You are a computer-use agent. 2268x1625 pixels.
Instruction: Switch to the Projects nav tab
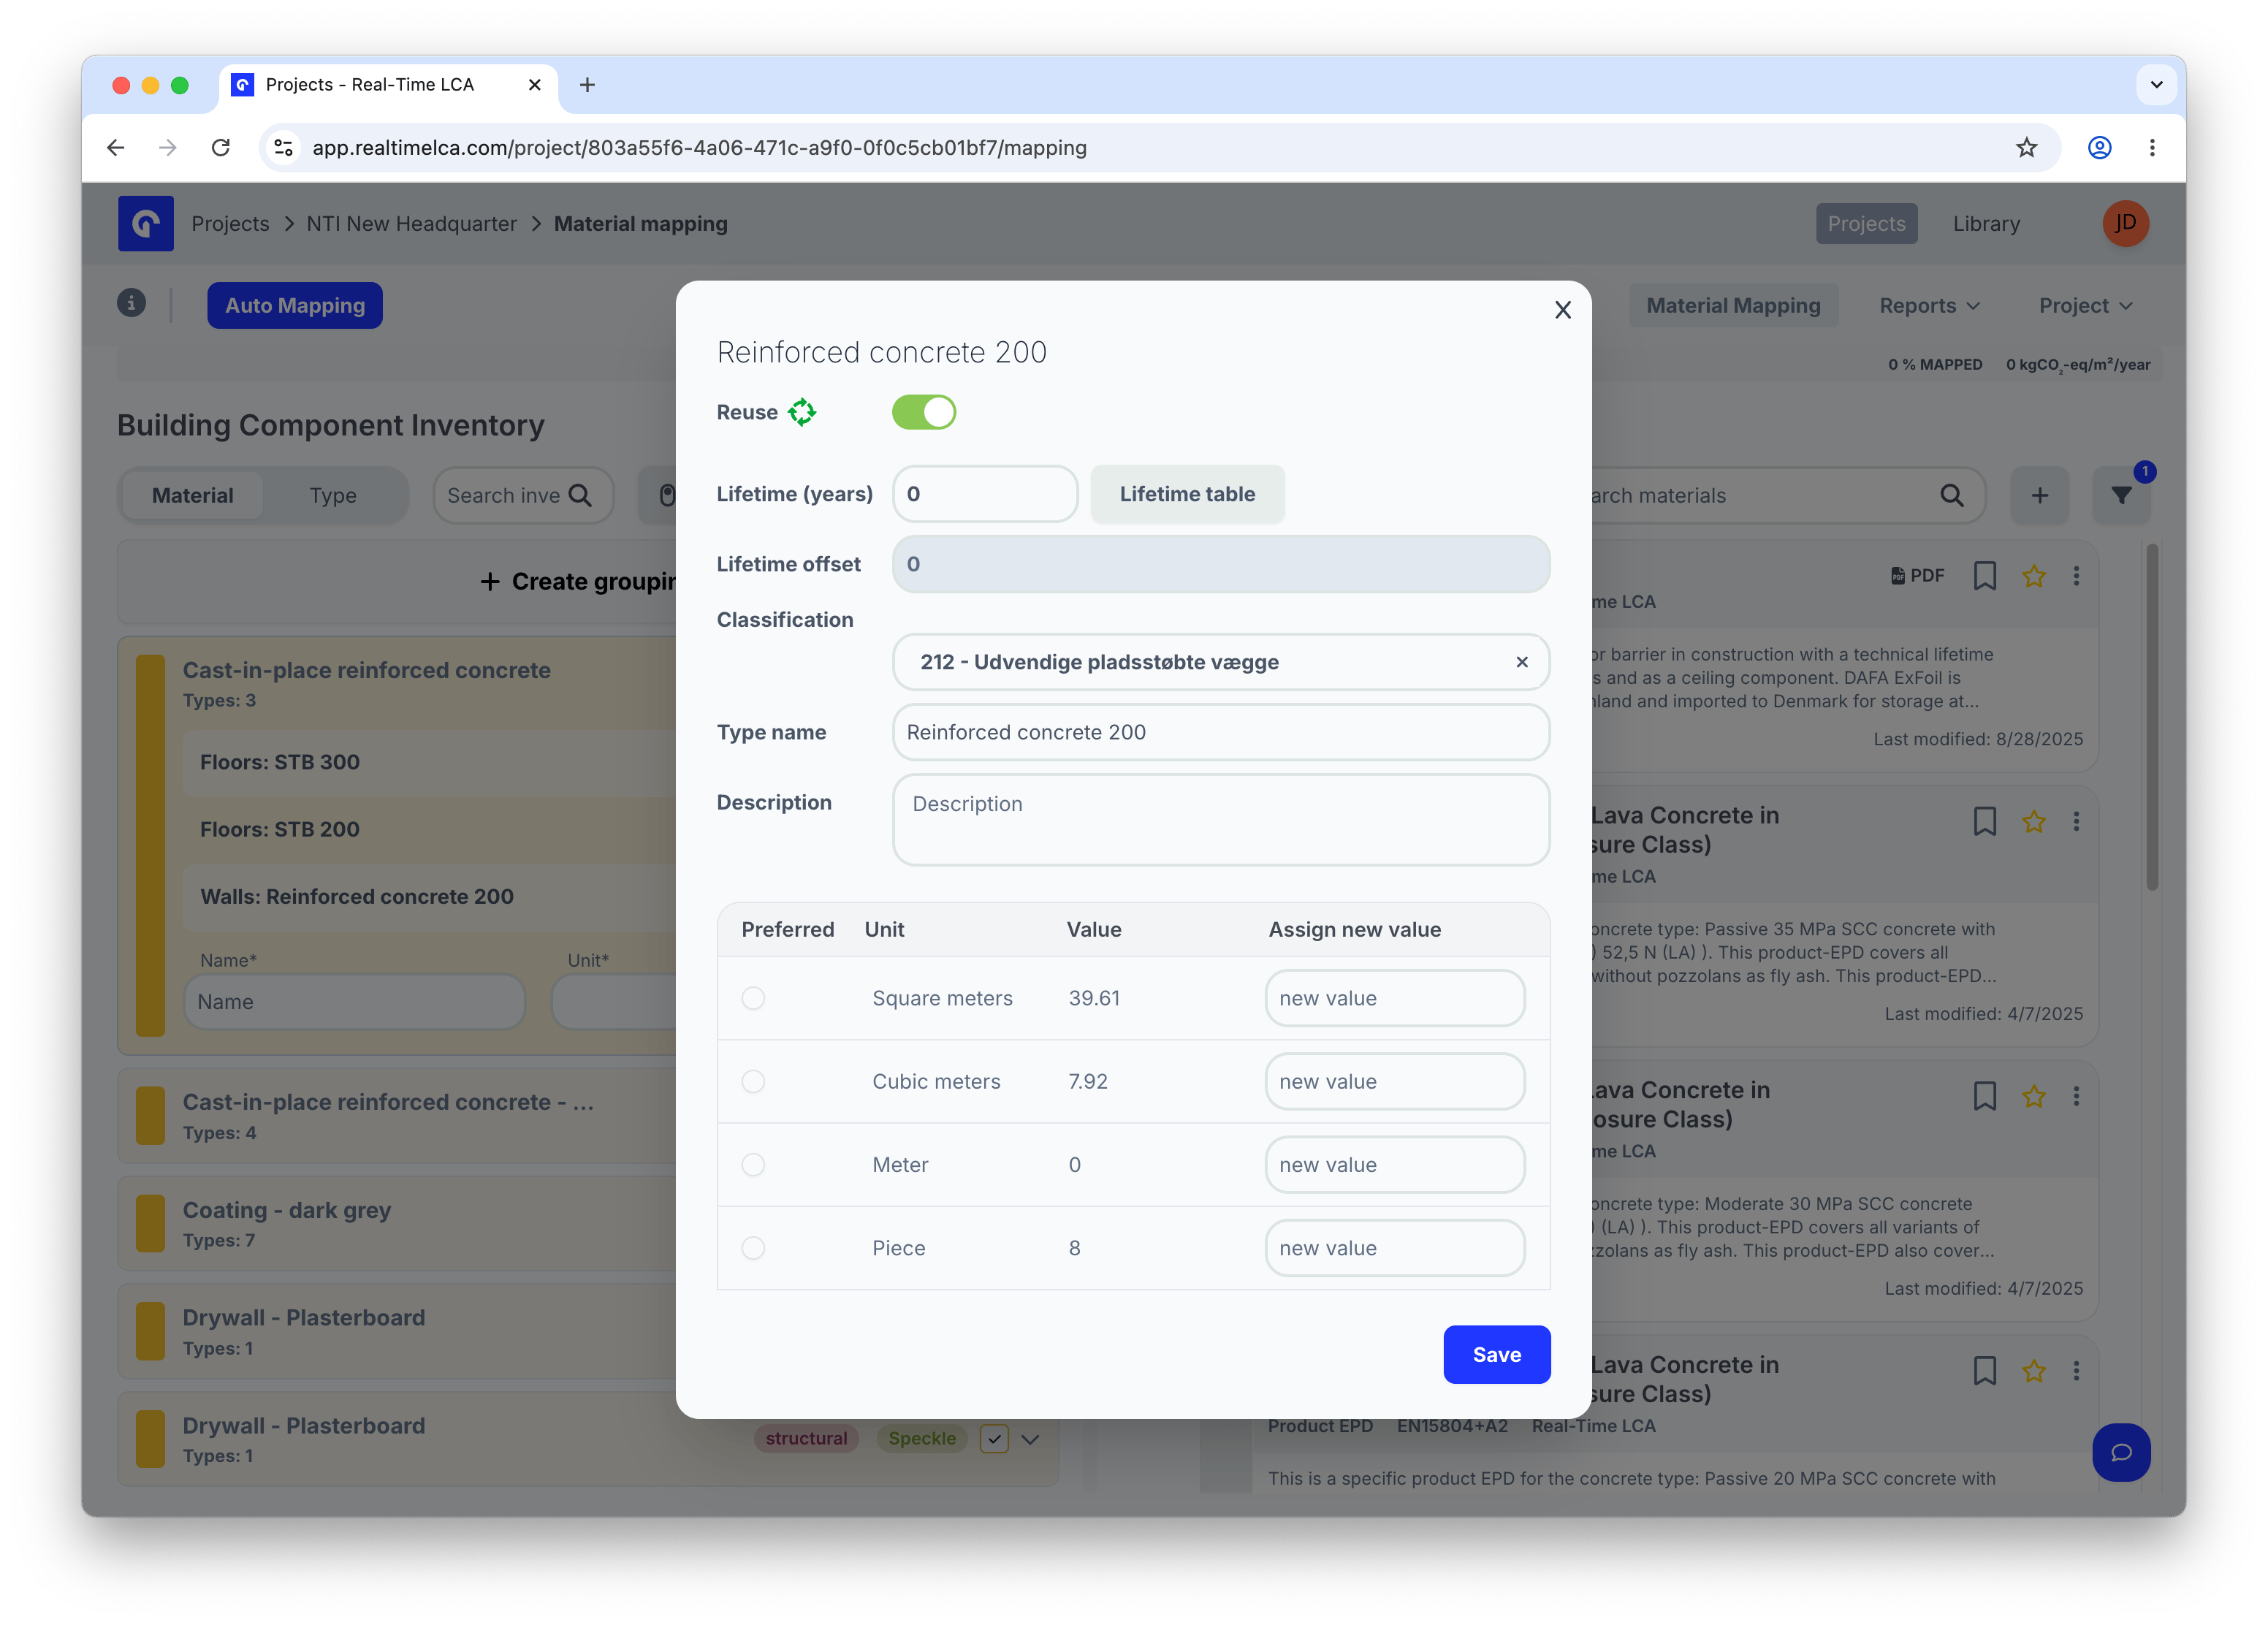[x=1866, y=223]
